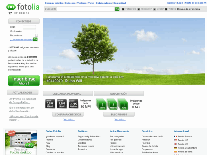Open the Ranking footer link
This screenshot has width=207, height=155.
[x=146, y=143]
